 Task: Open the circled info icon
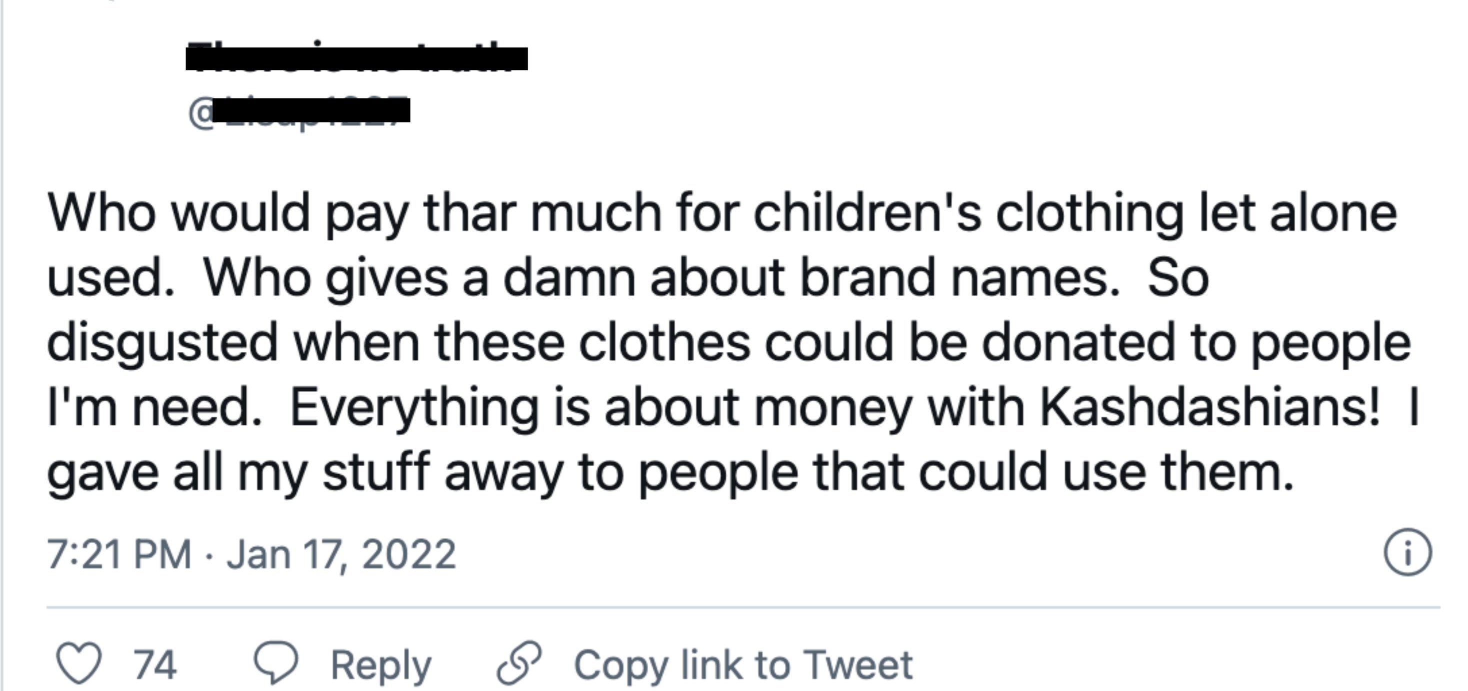(x=1407, y=553)
